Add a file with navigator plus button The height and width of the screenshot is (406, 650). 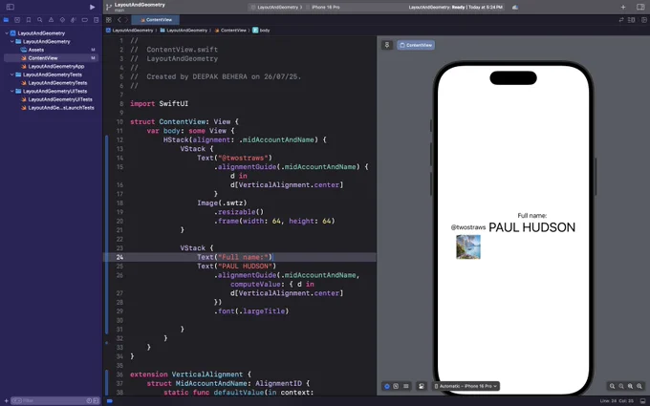[6, 400]
